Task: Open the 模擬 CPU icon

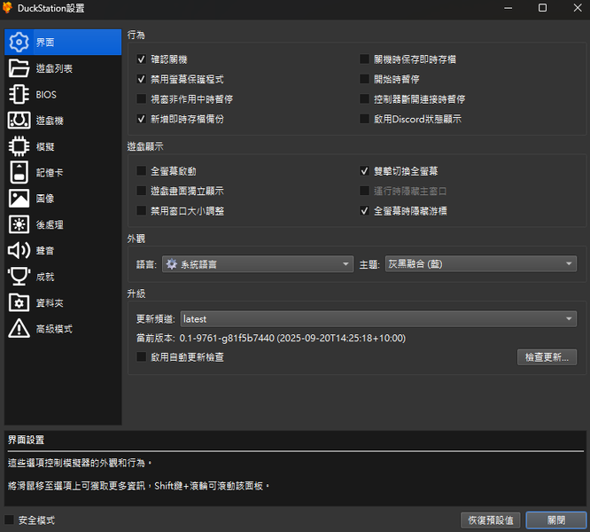Action: click(x=19, y=146)
